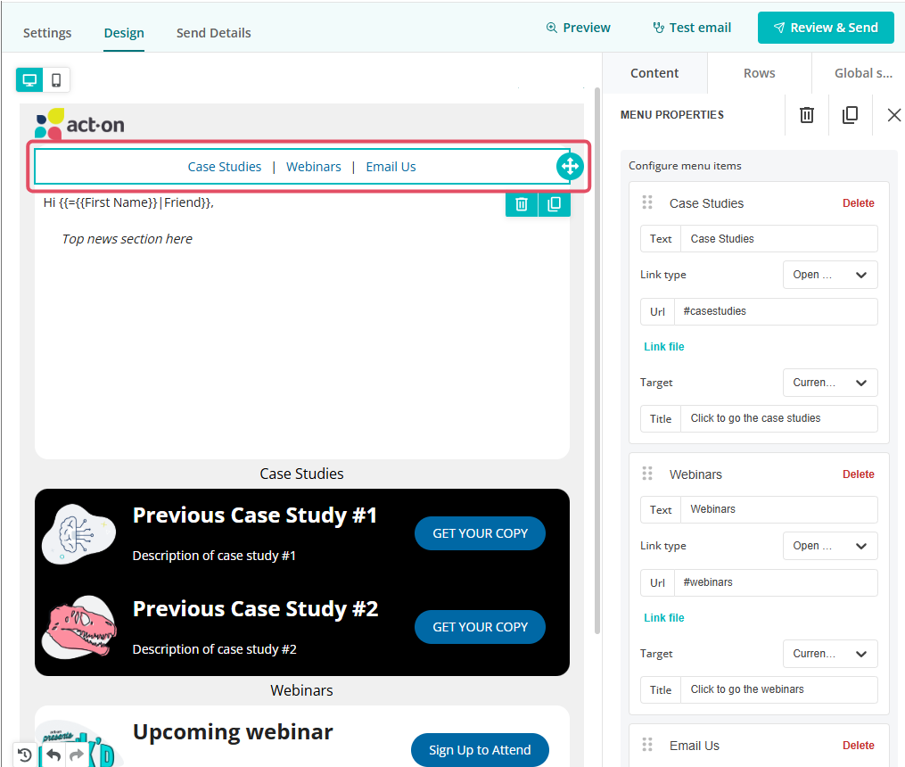Open Link type dropdown for Case Studies
905x767 pixels.
coord(830,275)
